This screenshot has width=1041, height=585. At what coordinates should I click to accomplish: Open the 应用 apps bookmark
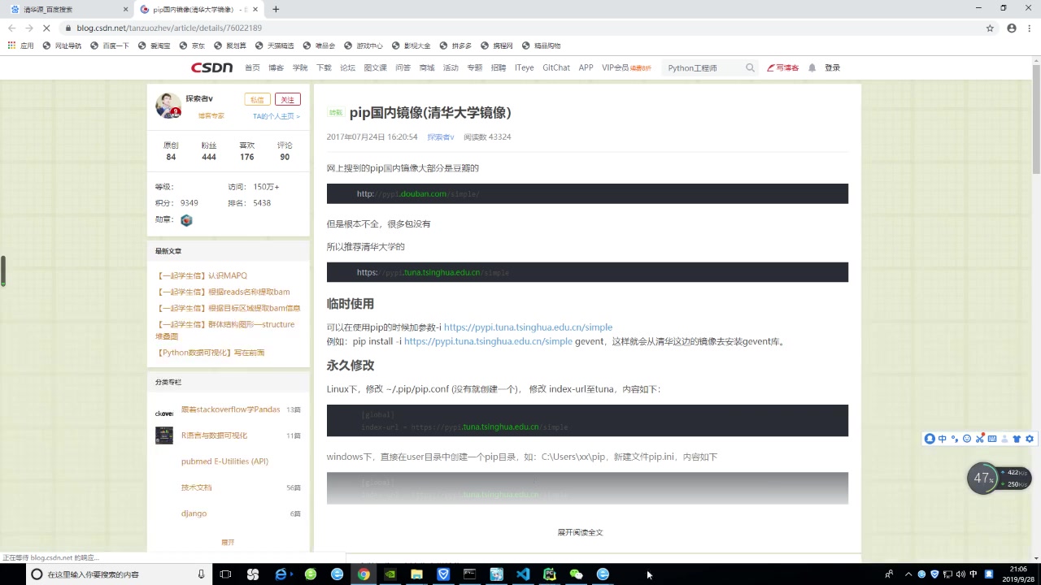[20, 45]
